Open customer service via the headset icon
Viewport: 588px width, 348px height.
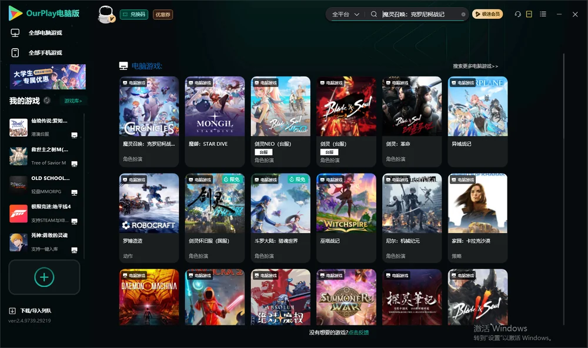click(518, 14)
